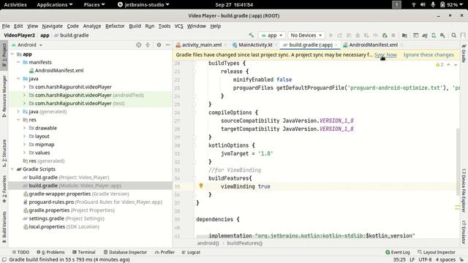Click the buildFeatures() breadcrumb
Screen dimensions: 468x263
point(244,243)
